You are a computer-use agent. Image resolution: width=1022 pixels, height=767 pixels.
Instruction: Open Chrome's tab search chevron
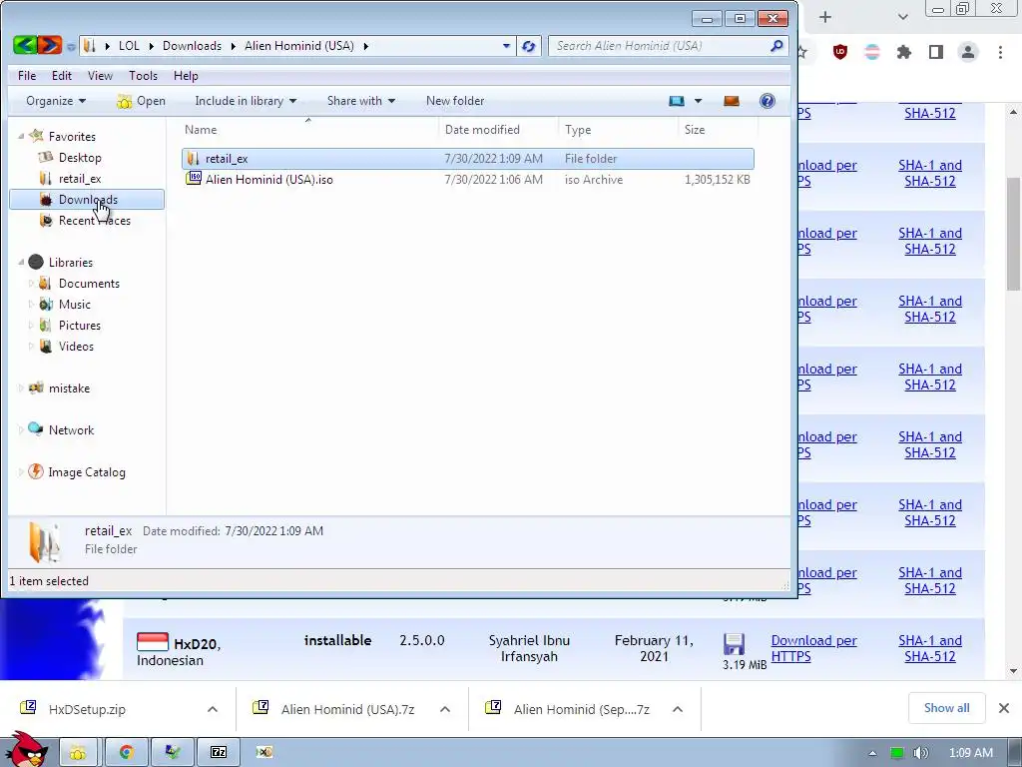coord(902,17)
